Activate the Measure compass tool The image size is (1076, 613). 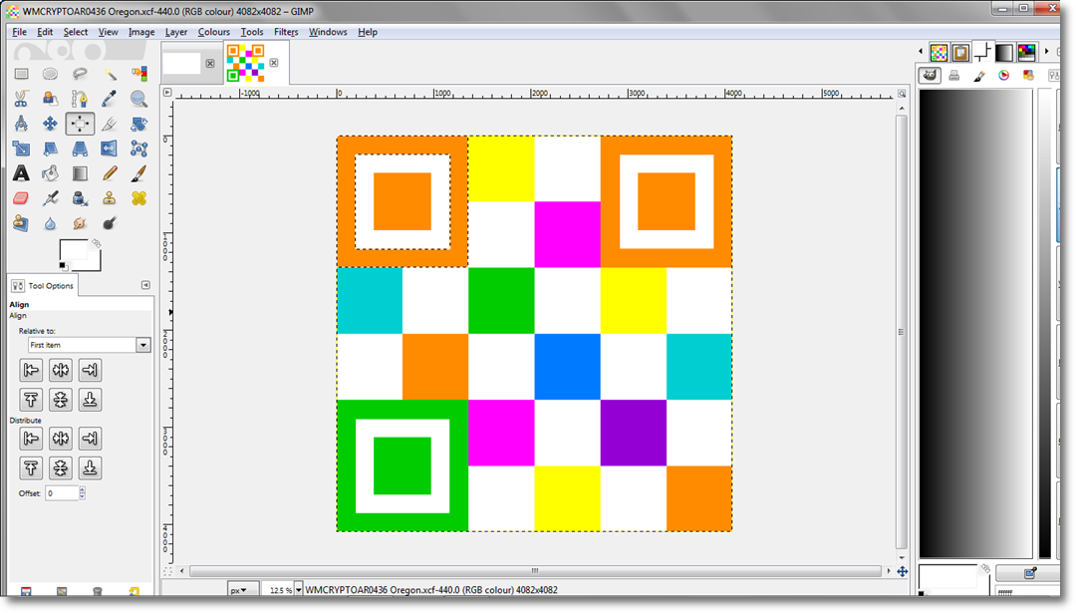point(21,124)
